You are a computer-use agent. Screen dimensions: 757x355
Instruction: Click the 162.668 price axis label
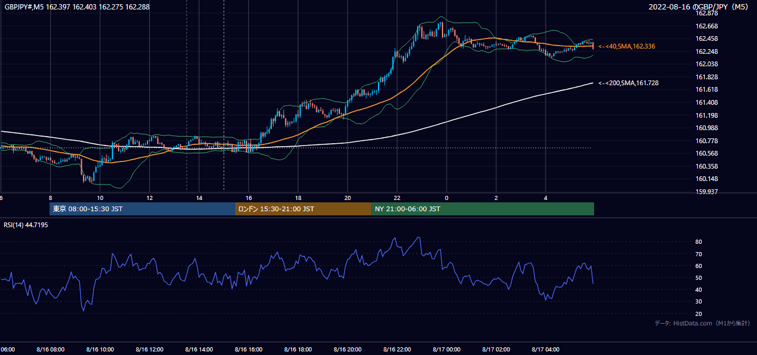pos(706,26)
